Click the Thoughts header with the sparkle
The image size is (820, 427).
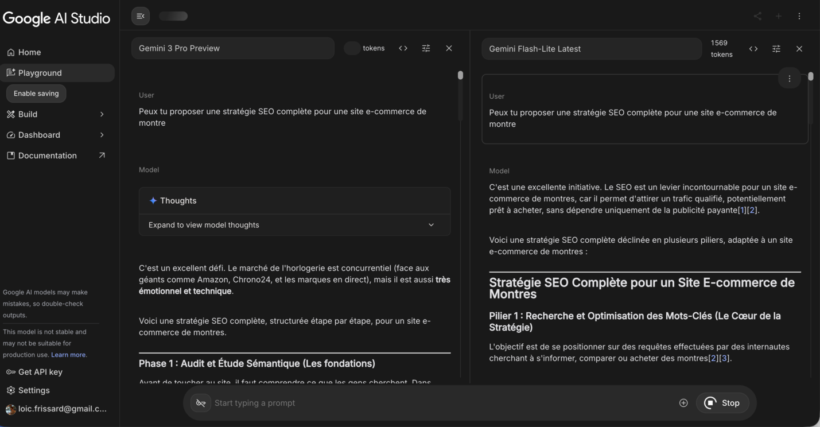(295, 201)
